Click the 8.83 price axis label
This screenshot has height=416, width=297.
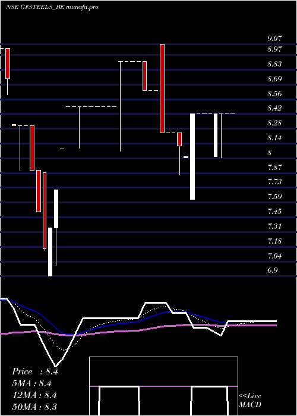pos(274,64)
